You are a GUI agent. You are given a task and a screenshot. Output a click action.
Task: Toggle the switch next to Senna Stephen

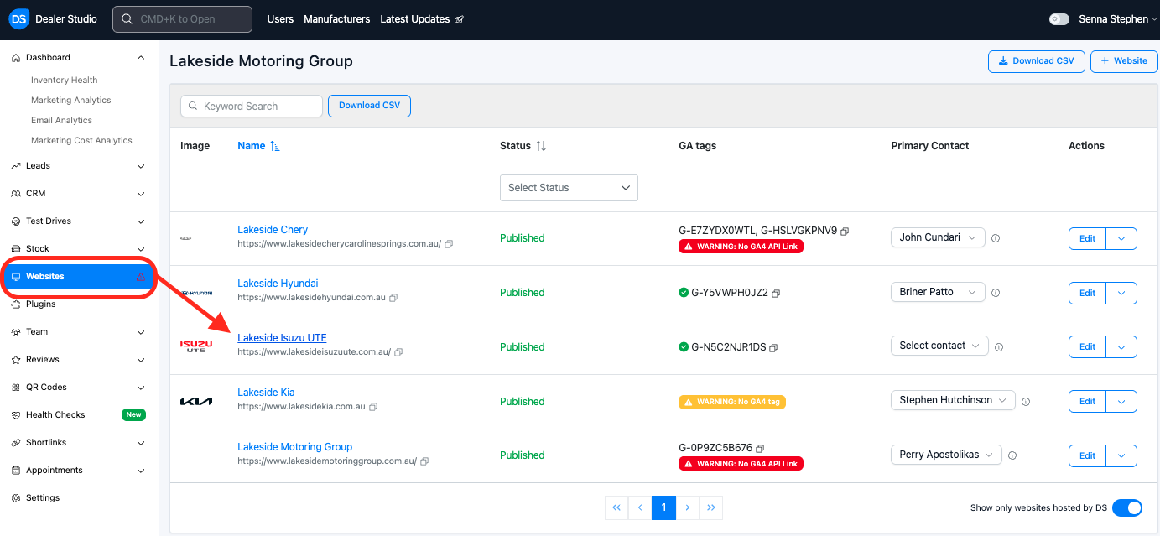pyautogui.click(x=1059, y=19)
